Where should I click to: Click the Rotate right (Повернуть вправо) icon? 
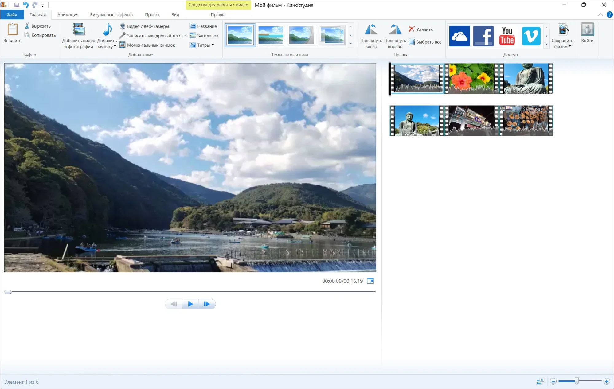click(395, 30)
